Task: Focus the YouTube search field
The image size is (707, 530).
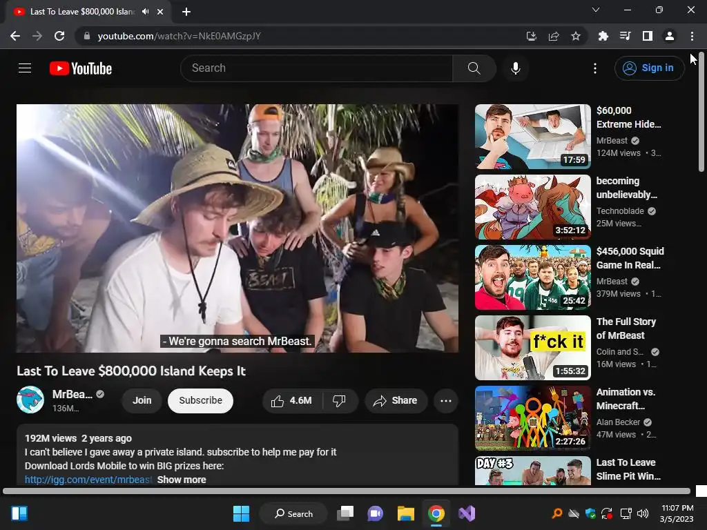Action: tap(316, 68)
